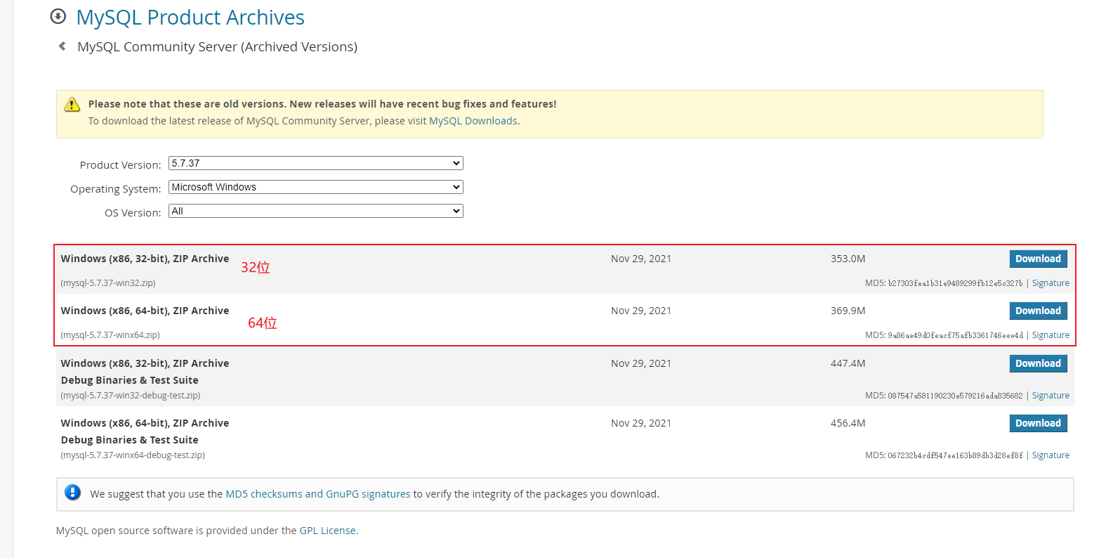Click the file name (mysql-5.7.37-win32.zip)

tap(108, 283)
